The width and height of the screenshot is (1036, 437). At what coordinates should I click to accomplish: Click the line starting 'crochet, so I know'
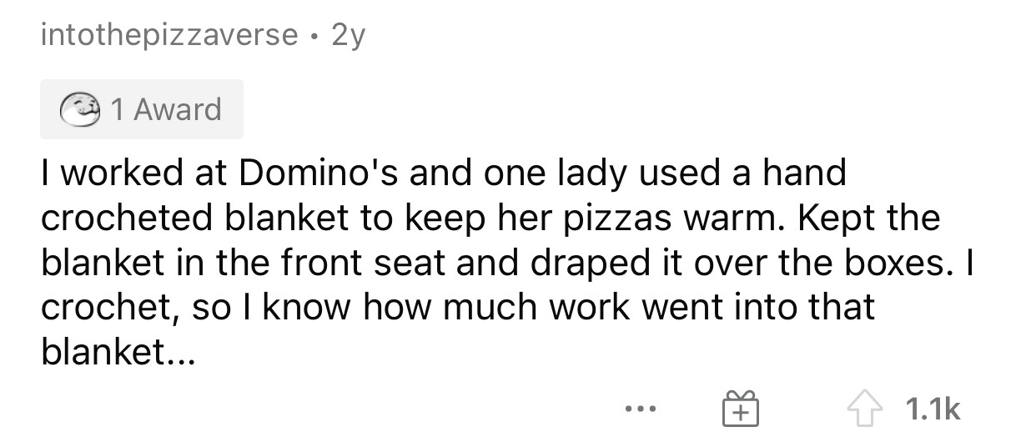click(x=458, y=308)
